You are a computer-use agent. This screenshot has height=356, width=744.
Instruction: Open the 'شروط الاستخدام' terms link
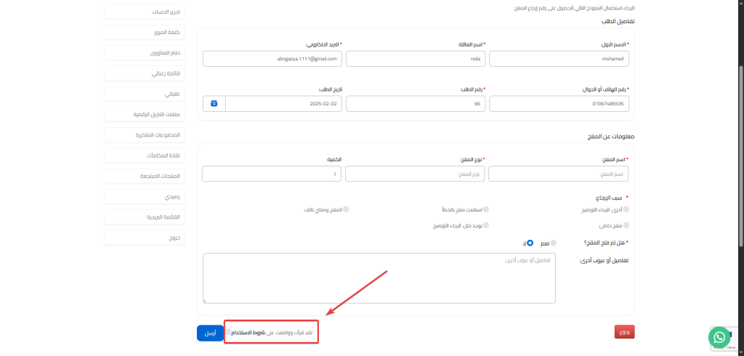tap(246, 332)
